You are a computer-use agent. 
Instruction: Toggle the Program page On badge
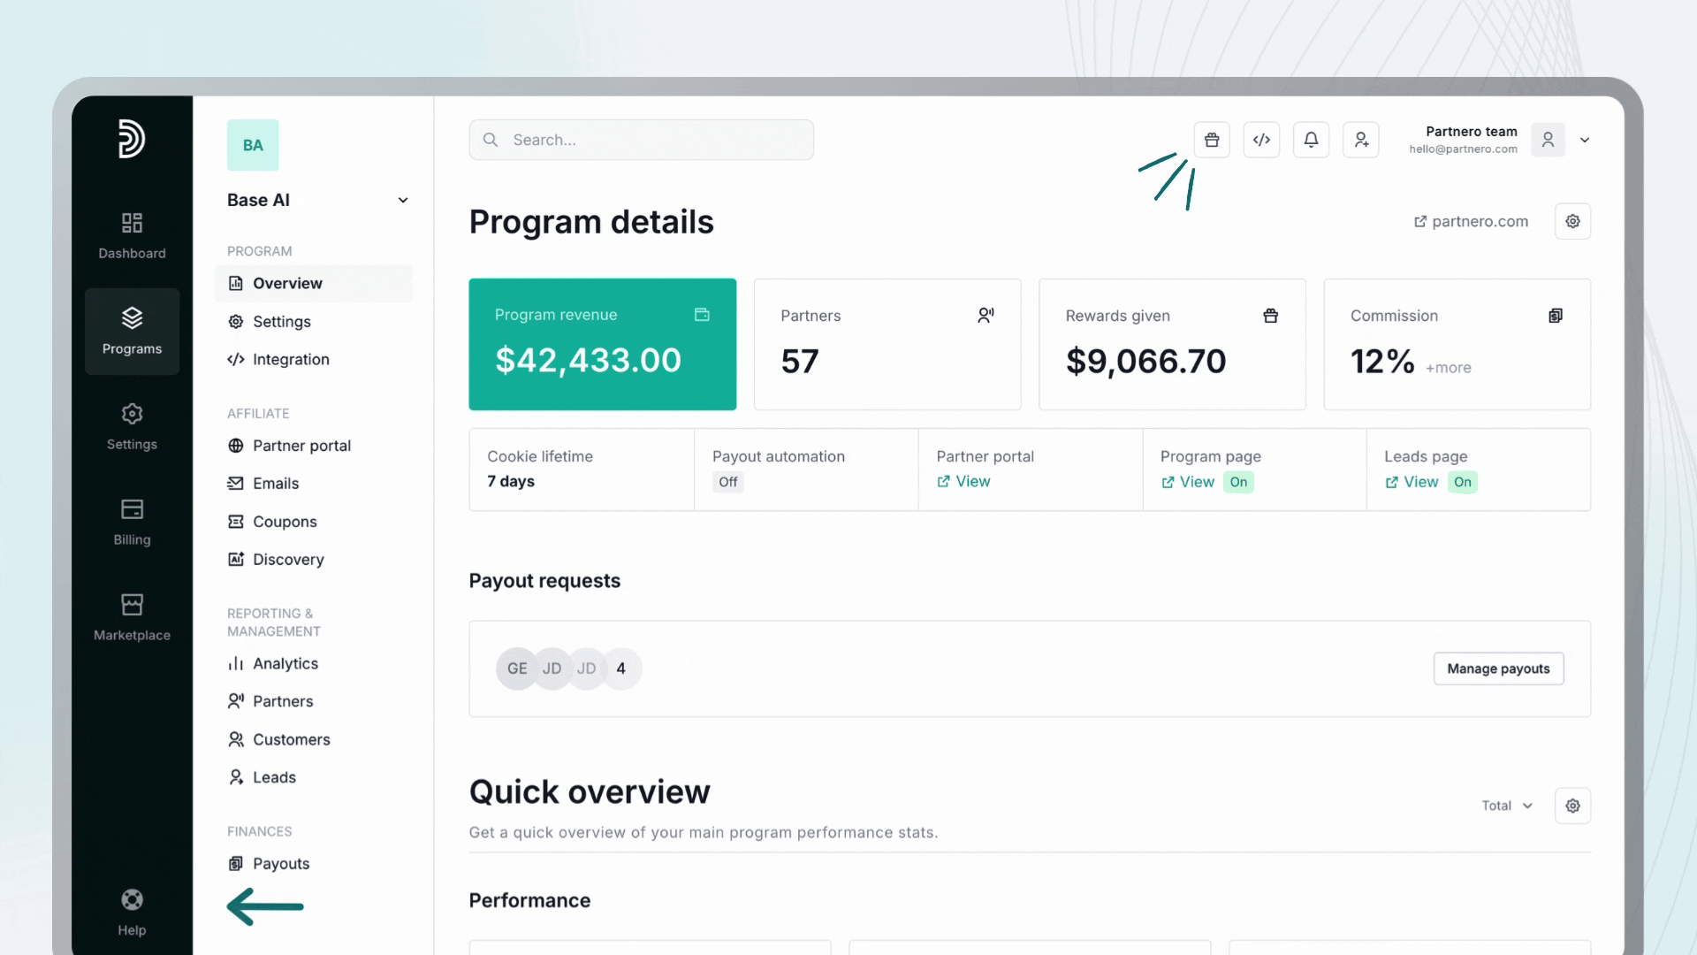point(1238,482)
